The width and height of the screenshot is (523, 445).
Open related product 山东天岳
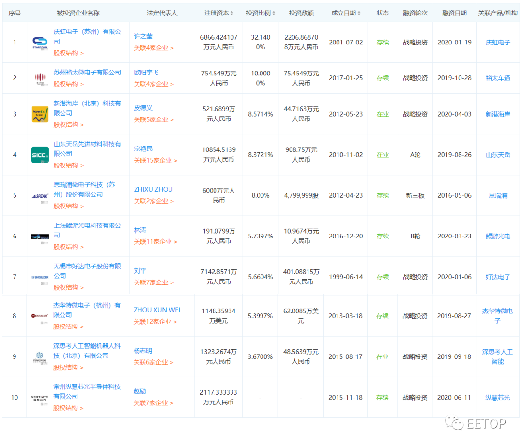(x=498, y=155)
